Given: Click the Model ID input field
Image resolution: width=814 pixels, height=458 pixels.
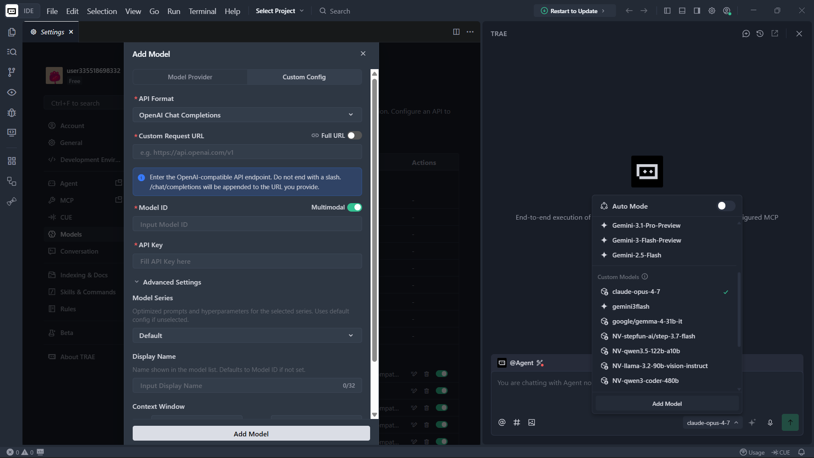Looking at the screenshot, I should (247, 224).
